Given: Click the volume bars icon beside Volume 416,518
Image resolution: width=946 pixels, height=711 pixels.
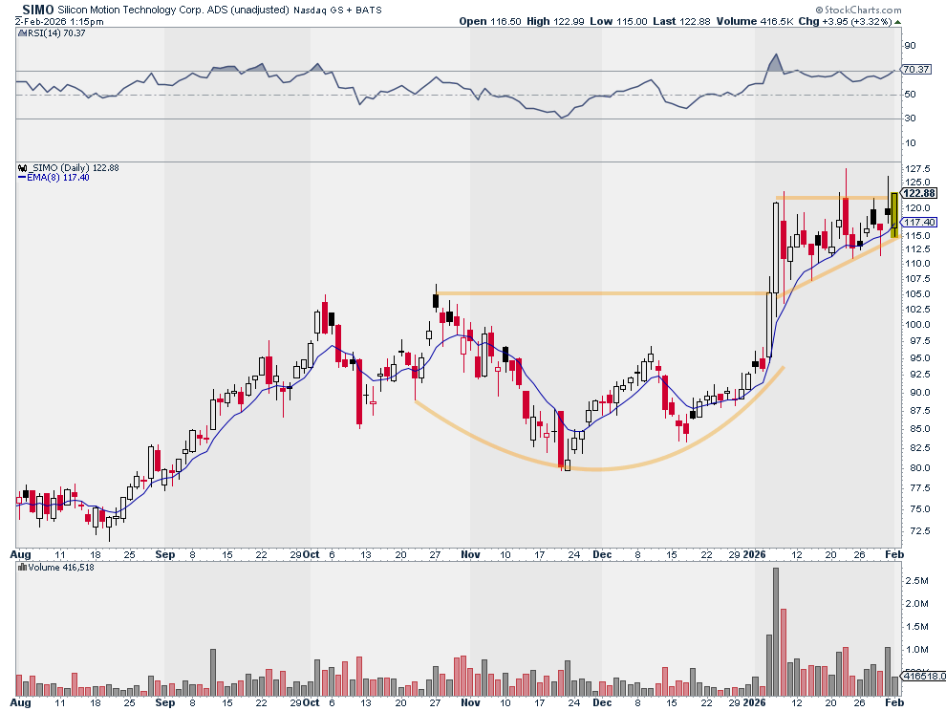Looking at the screenshot, I should [22, 568].
